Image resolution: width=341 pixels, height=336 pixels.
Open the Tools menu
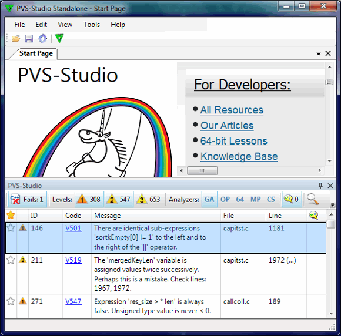click(92, 25)
